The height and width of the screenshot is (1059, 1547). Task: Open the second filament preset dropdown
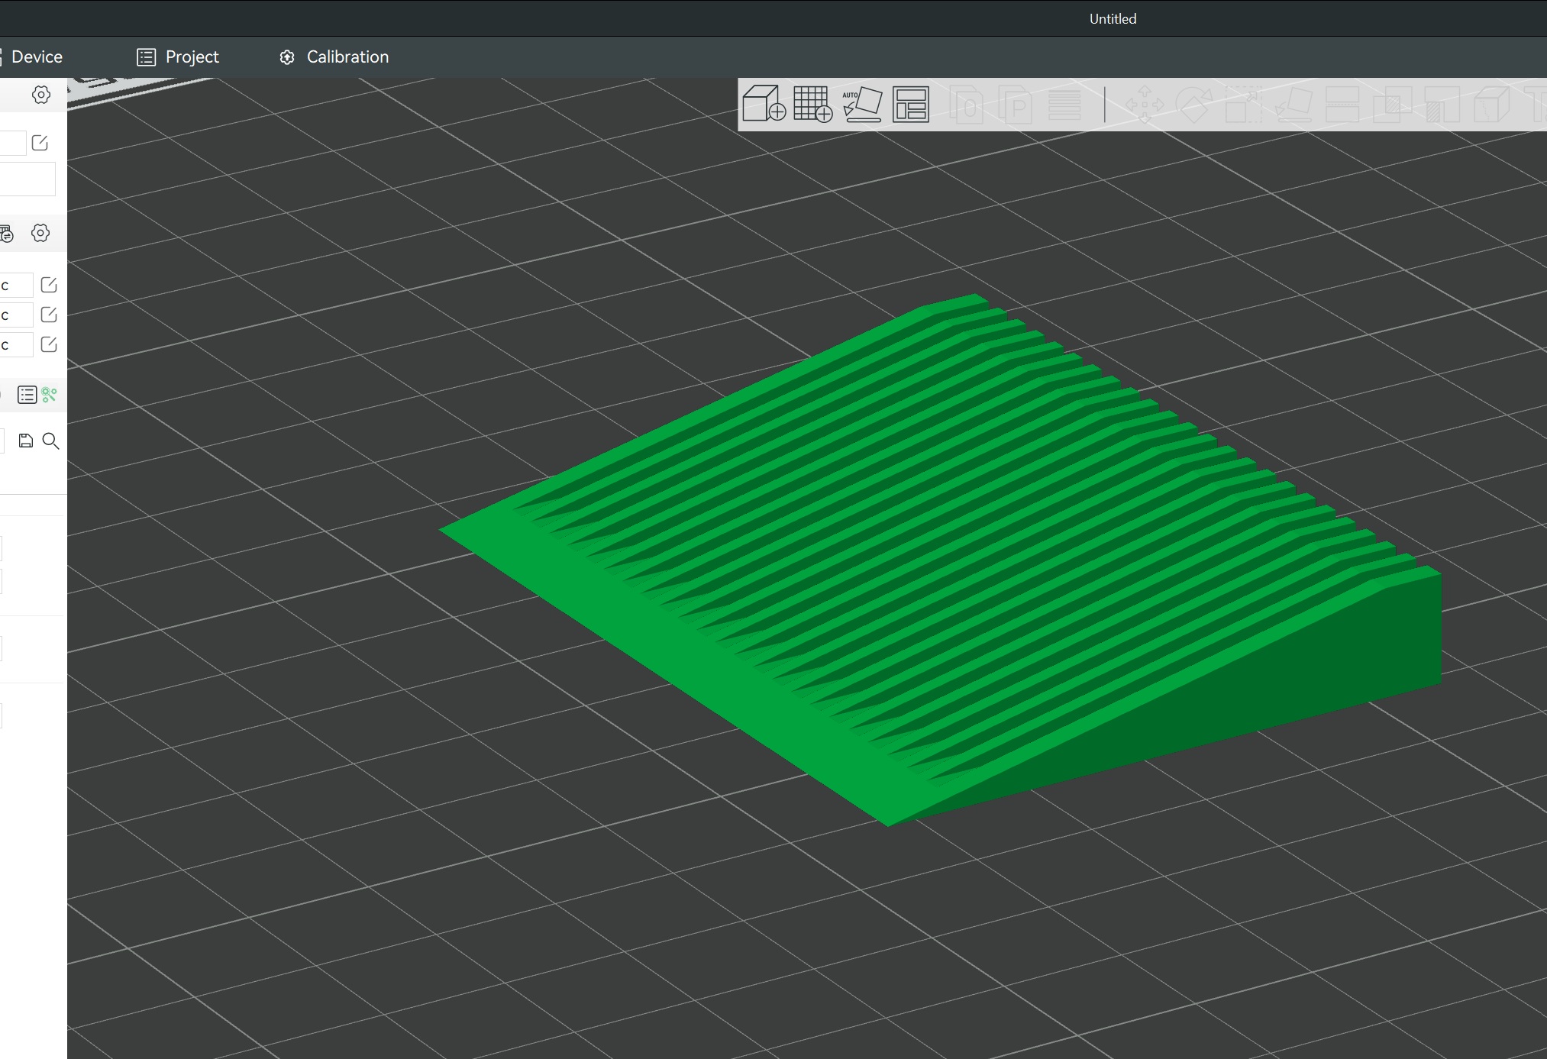click(x=15, y=315)
